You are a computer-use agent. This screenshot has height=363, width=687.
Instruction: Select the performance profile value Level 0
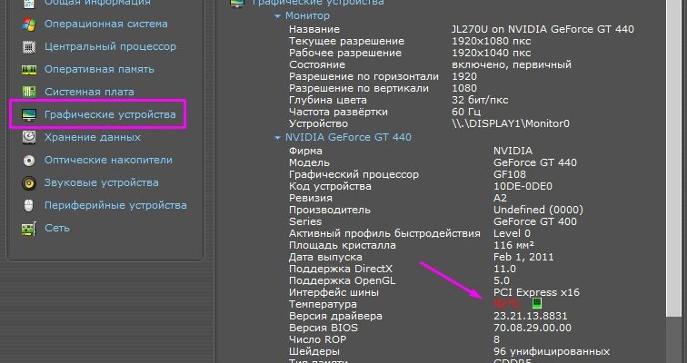512,233
